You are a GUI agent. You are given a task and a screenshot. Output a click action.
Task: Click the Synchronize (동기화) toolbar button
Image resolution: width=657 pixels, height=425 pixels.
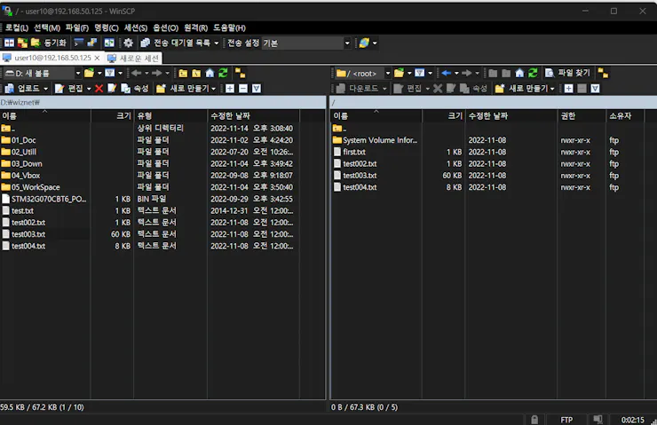pyautogui.click(x=49, y=43)
